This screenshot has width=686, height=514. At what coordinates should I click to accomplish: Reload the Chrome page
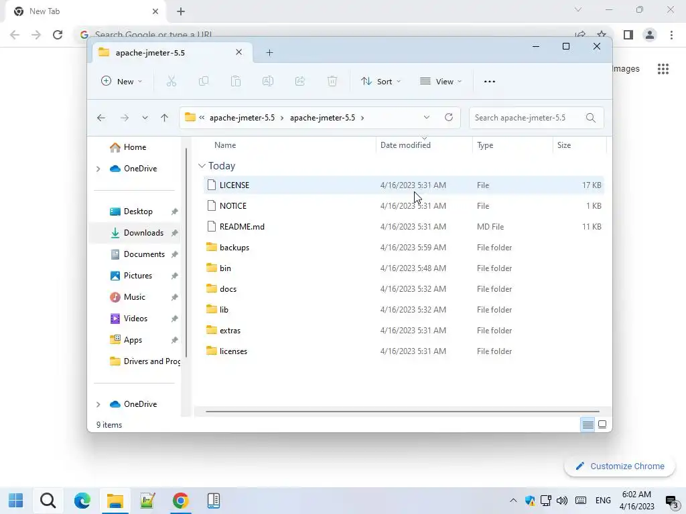(58, 35)
